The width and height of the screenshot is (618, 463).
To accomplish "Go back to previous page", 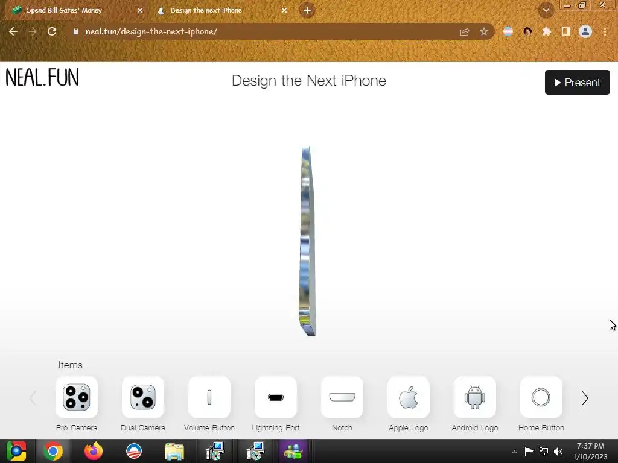I will [13, 31].
